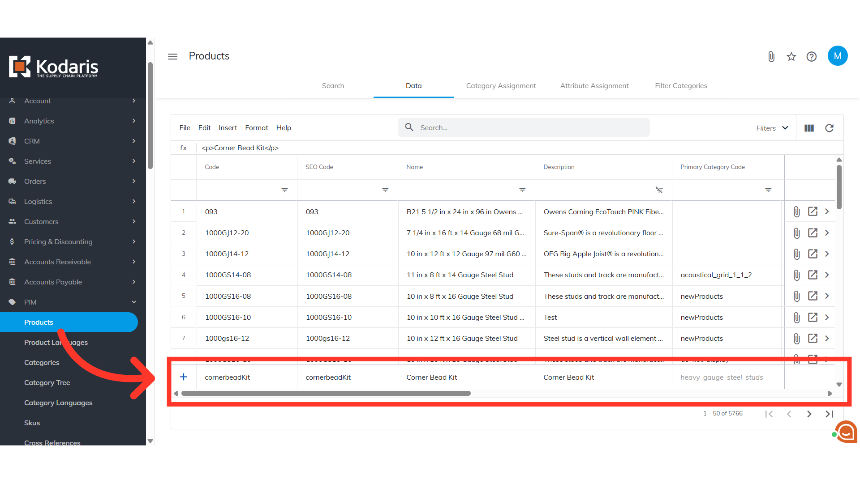The width and height of the screenshot is (860, 483).
Task: Go to next page of results
Action: click(809, 414)
